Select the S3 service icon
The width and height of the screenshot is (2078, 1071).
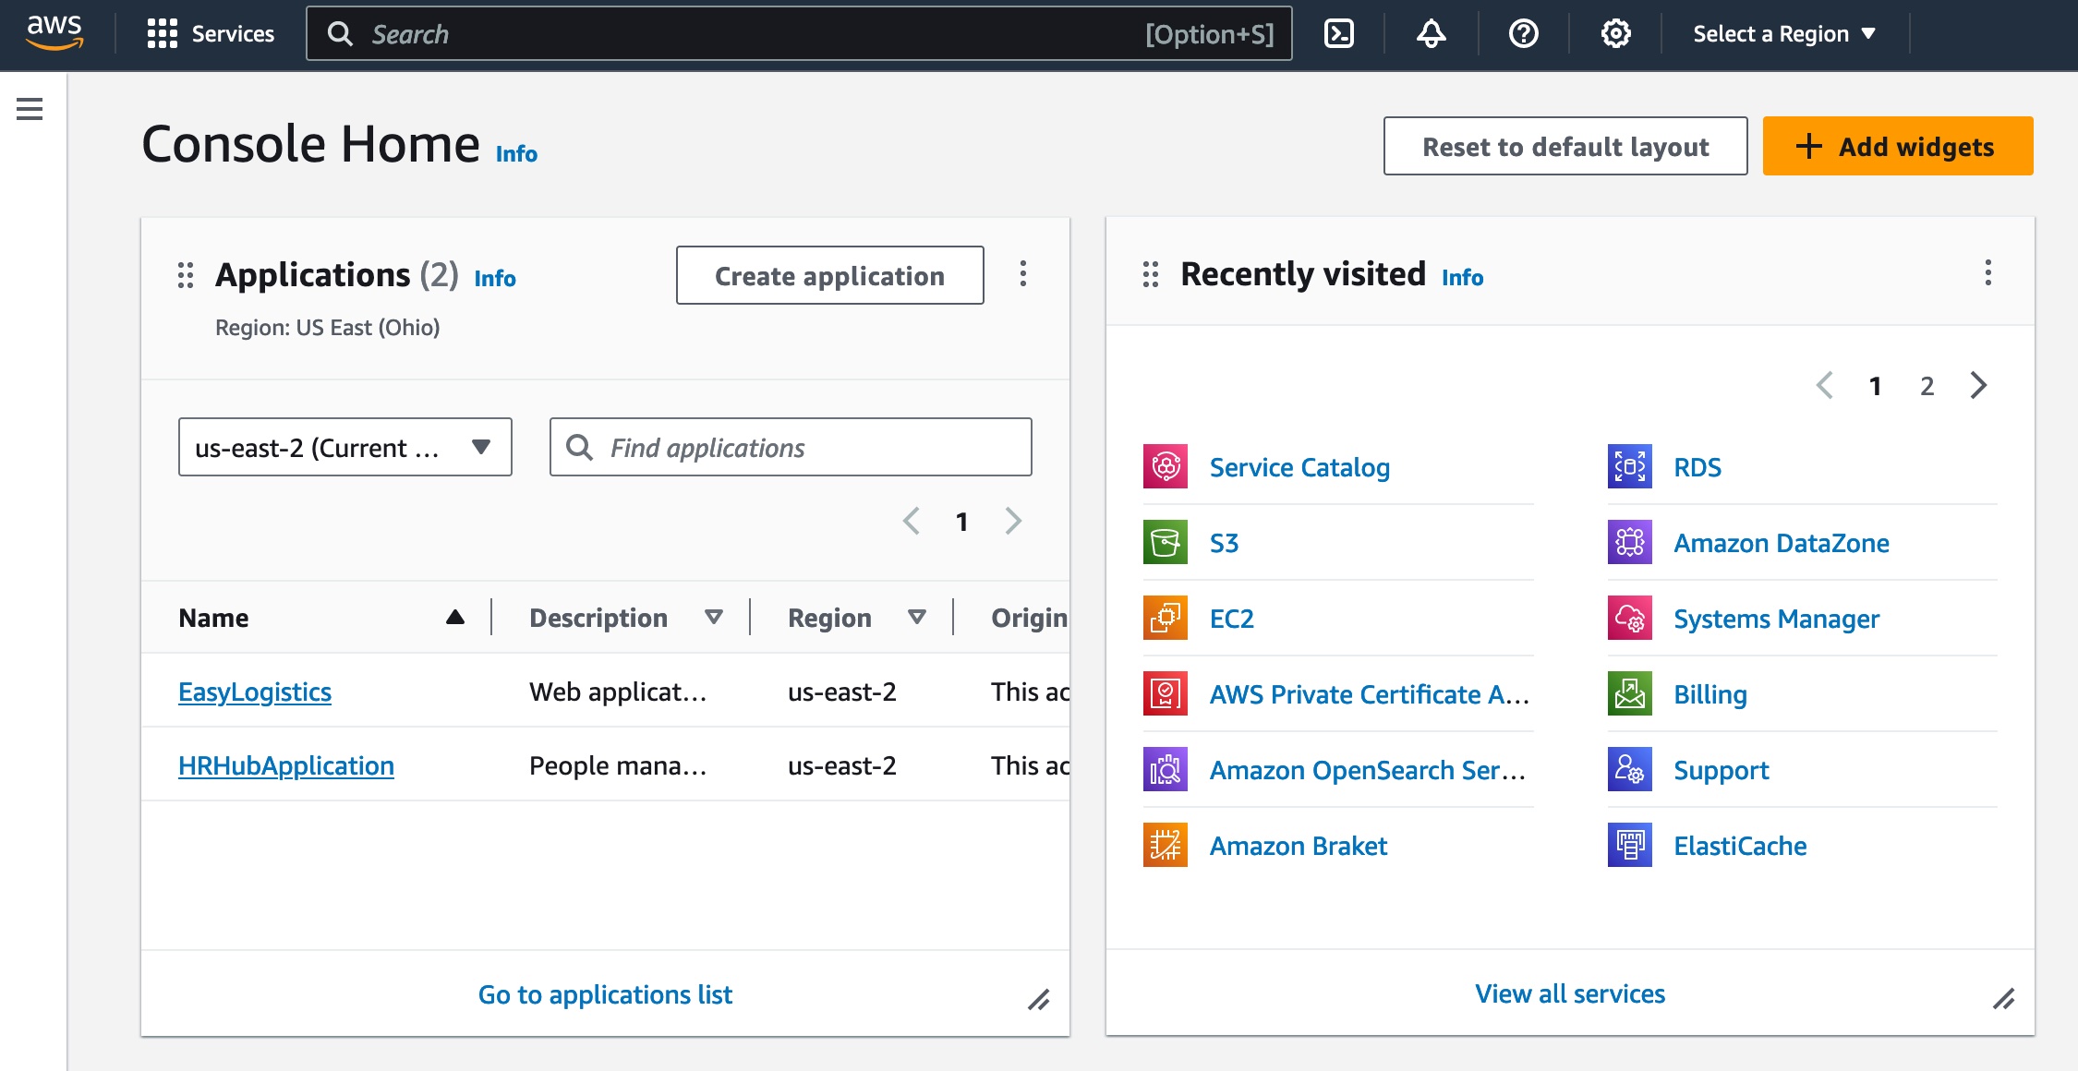coord(1166,543)
